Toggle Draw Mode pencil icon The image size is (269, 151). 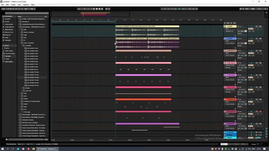coord(240,9)
